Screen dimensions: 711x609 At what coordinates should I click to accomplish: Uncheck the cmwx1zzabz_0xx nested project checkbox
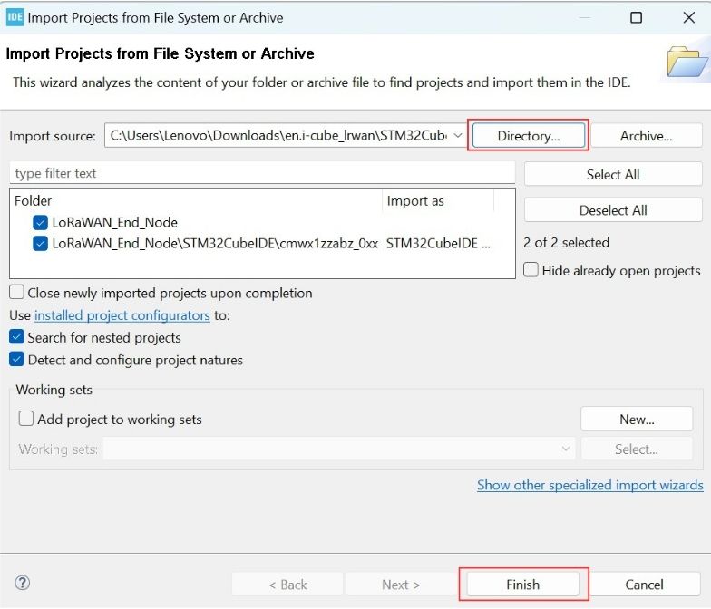click(40, 243)
